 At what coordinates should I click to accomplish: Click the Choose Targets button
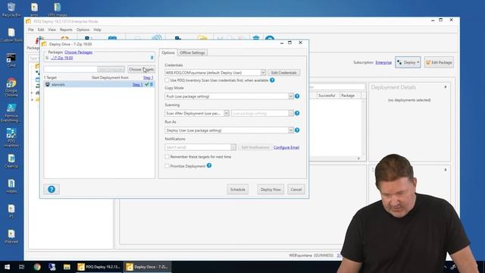pos(141,69)
